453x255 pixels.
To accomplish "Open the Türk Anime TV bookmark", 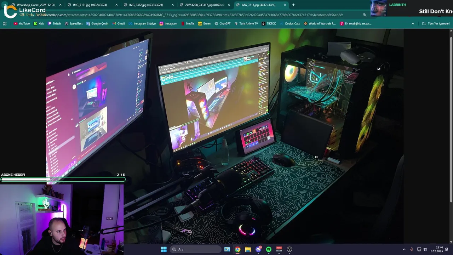I will point(246,23).
